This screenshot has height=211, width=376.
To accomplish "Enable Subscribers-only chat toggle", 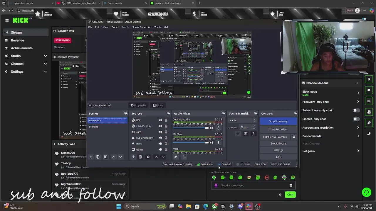I will pyautogui.click(x=356, y=110).
